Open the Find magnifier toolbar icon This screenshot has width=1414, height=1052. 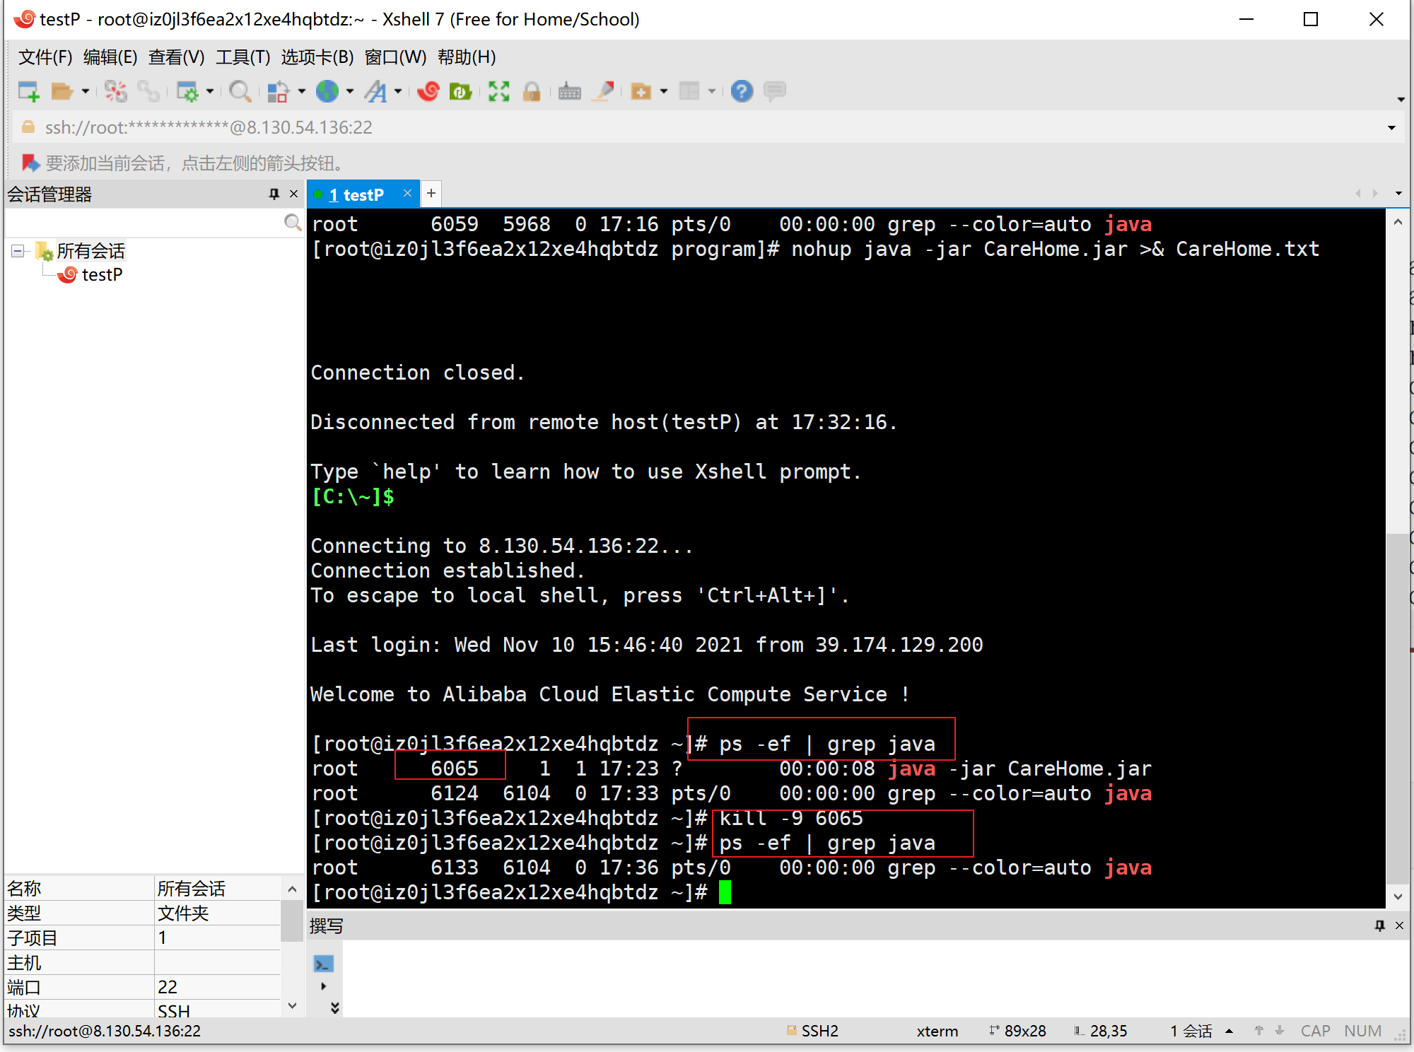point(240,91)
